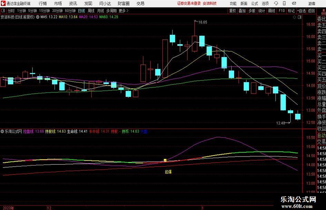The height and width of the screenshot is (210, 326).
Task: Switch to 5分钟 period tab
Action: click(32, 11)
